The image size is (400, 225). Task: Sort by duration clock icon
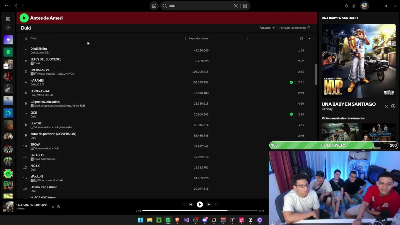coord(302,38)
